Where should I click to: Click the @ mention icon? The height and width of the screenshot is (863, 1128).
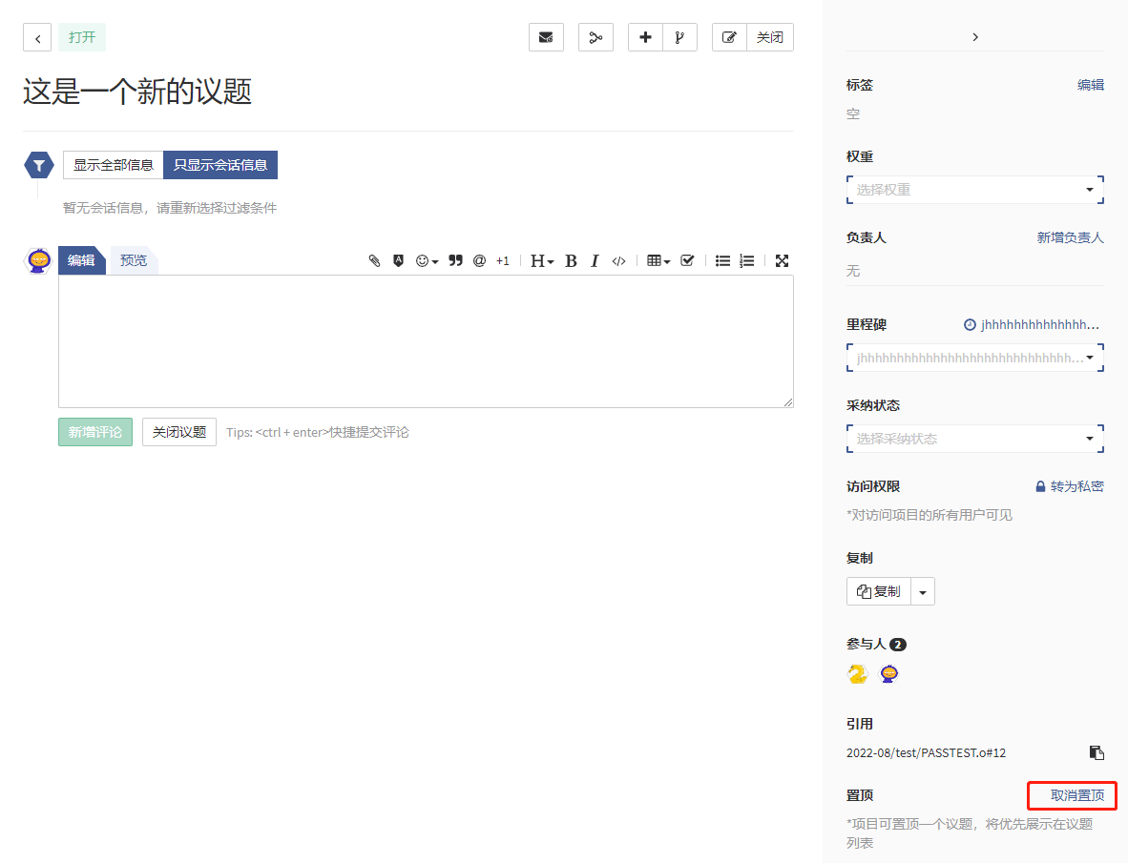479,261
